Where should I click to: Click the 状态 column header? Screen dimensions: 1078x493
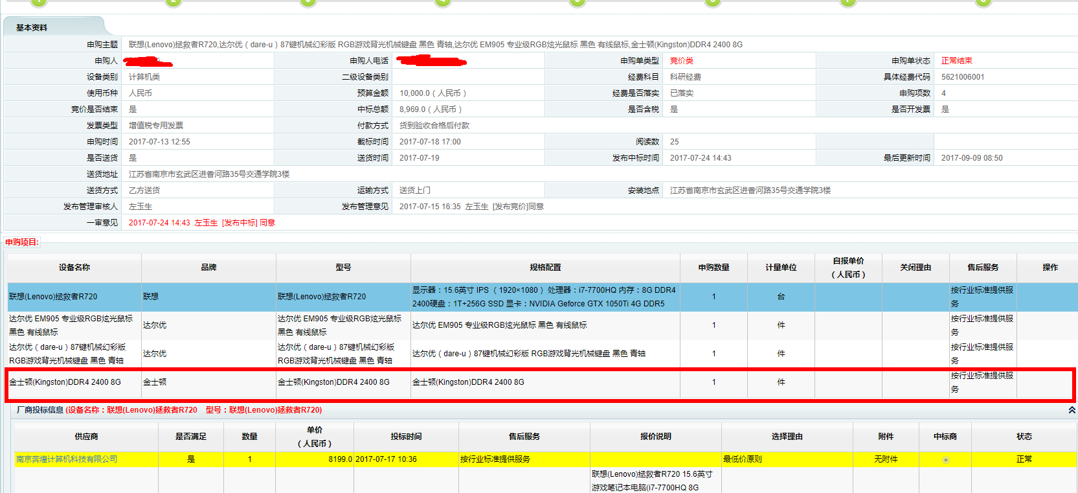coord(1024,437)
